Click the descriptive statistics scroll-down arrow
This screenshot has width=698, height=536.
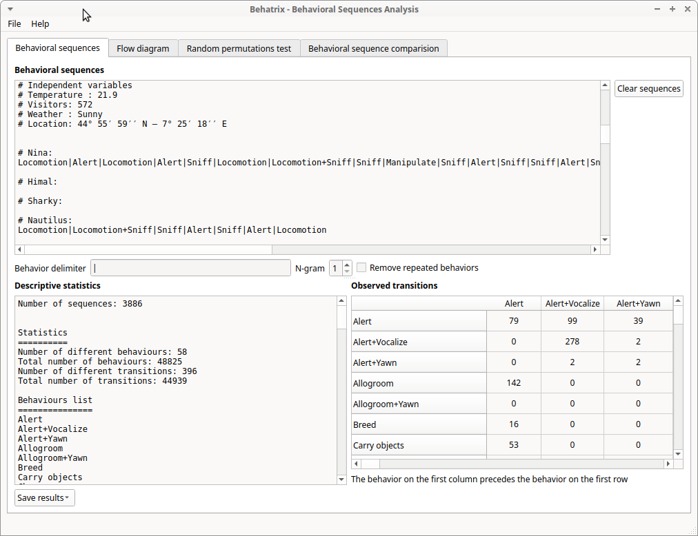tap(341, 480)
